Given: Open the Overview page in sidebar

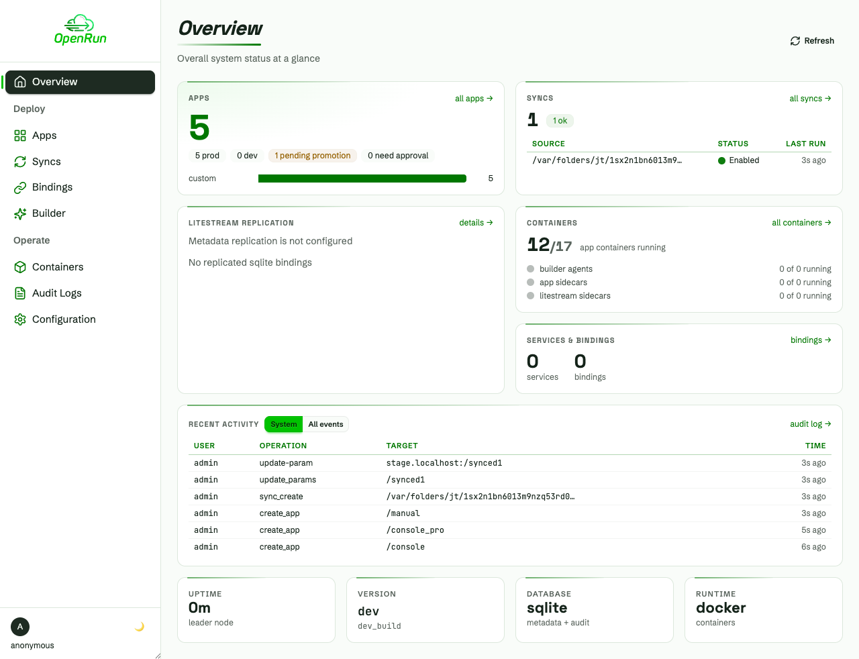Looking at the screenshot, I should [x=80, y=82].
